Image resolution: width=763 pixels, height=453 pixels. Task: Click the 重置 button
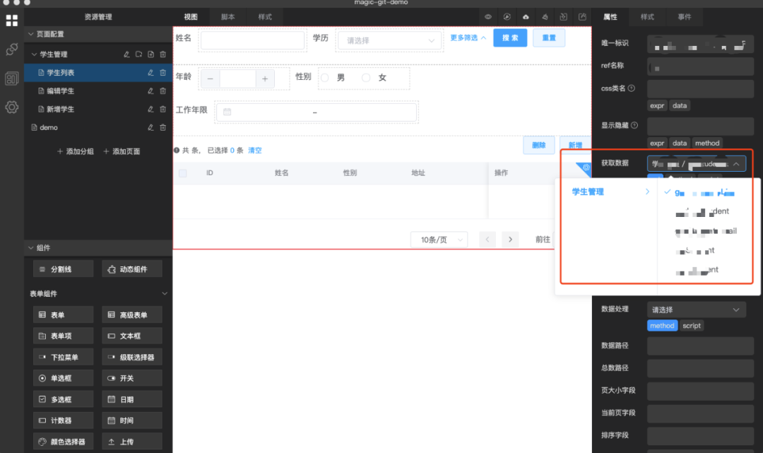point(549,37)
